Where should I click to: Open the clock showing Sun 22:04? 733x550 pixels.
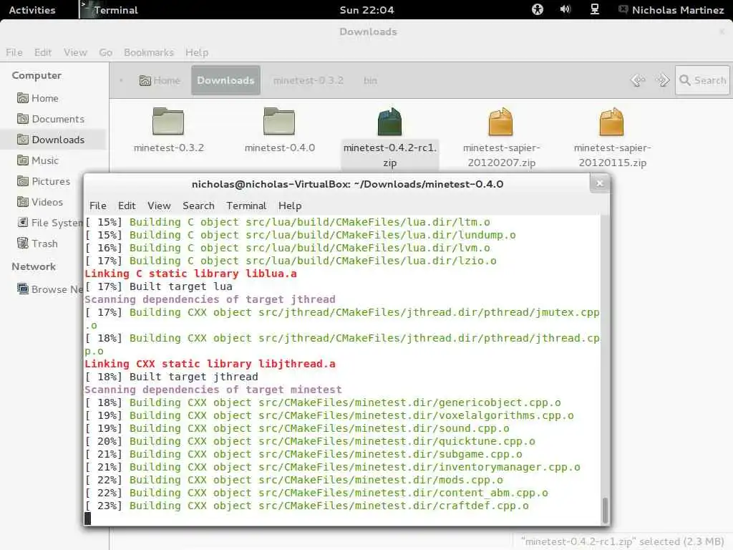pos(366,10)
